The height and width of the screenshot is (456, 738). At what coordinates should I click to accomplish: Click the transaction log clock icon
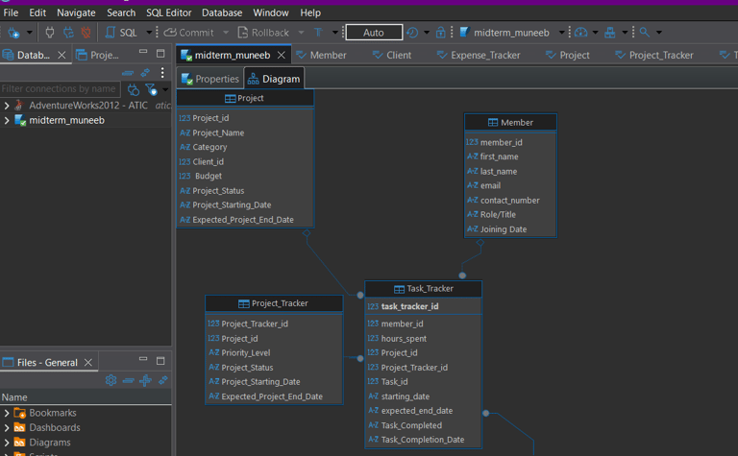(412, 33)
